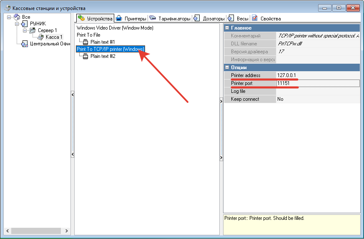Collapse the Главное properties section

(x=227, y=28)
